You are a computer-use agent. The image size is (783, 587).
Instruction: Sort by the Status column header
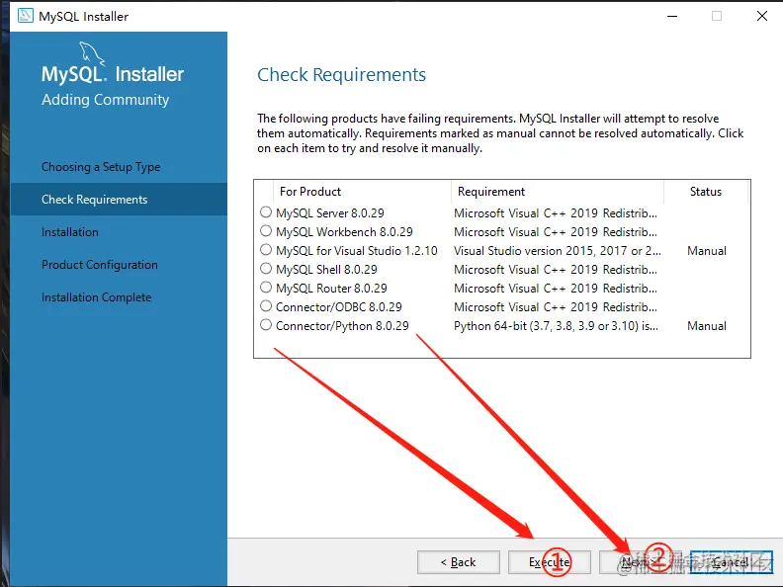(706, 192)
